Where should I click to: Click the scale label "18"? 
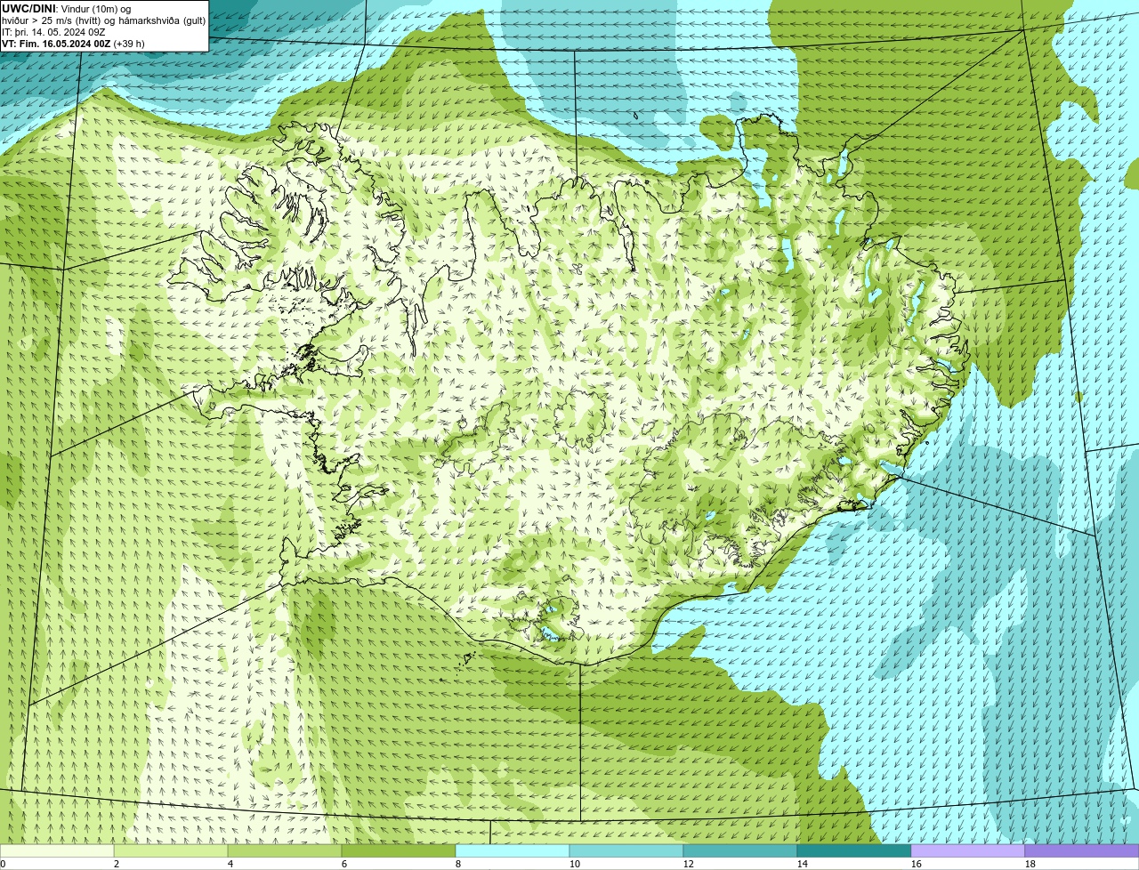[x=1030, y=864]
